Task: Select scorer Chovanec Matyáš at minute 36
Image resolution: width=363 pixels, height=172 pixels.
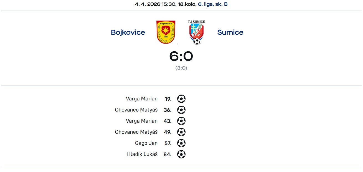Action: coord(136,110)
